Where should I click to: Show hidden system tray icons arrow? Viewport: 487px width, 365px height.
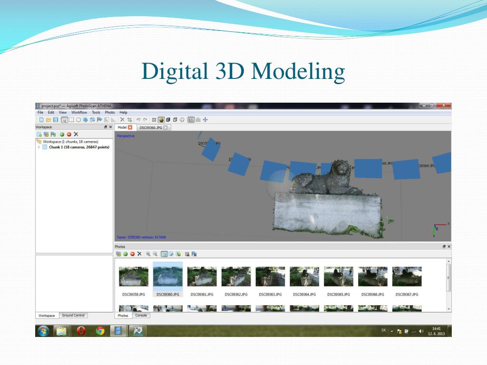pos(392,331)
